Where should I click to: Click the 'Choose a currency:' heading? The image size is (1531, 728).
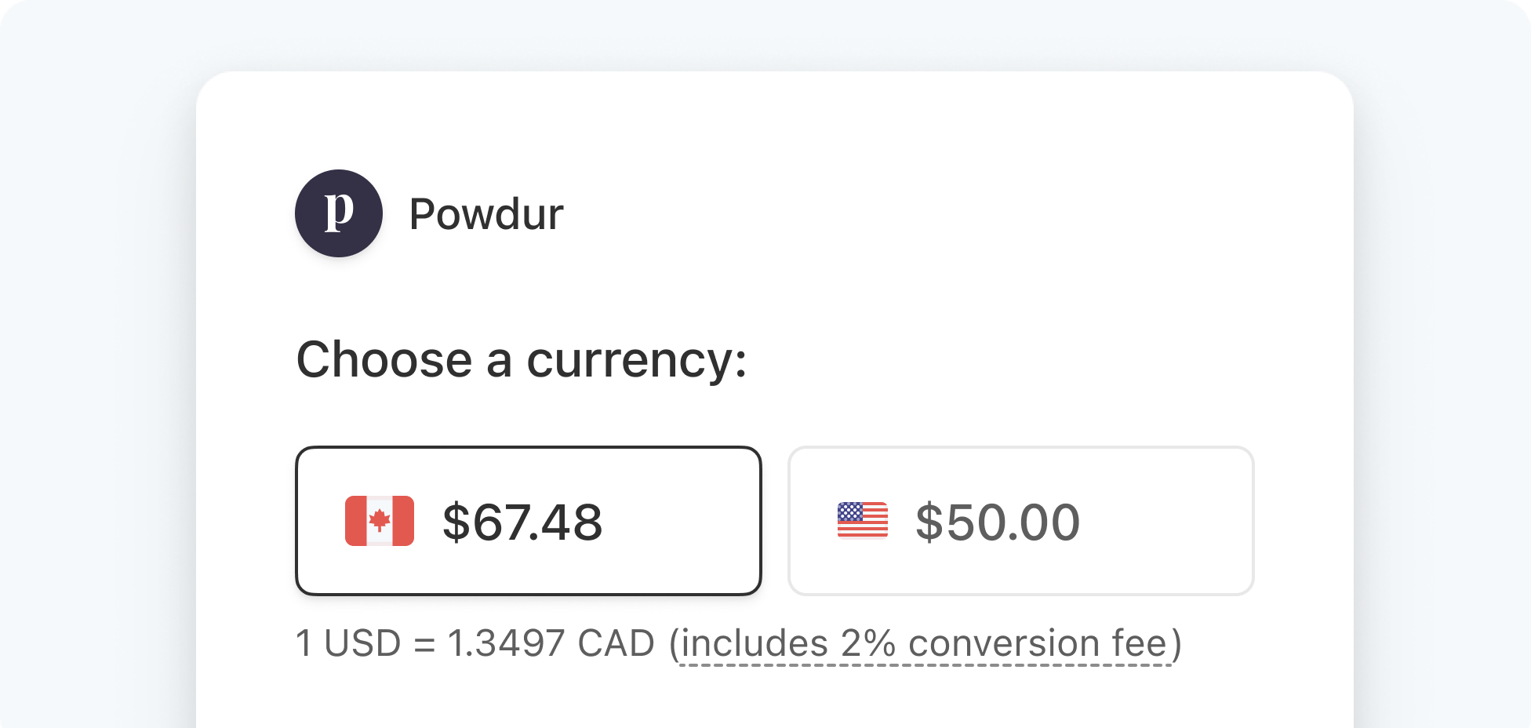(x=522, y=360)
